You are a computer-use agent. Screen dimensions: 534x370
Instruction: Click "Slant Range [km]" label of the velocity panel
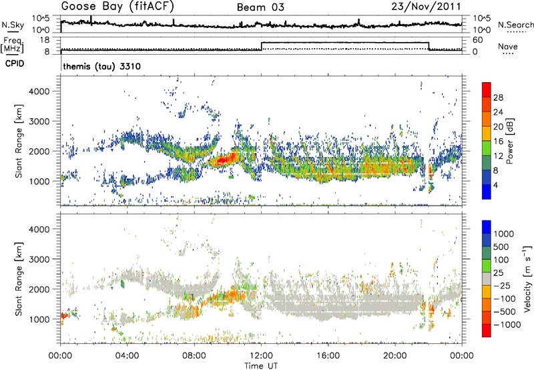tap(19, 279)
